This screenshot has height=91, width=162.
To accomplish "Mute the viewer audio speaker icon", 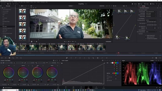I will click(x=36, y=41).
